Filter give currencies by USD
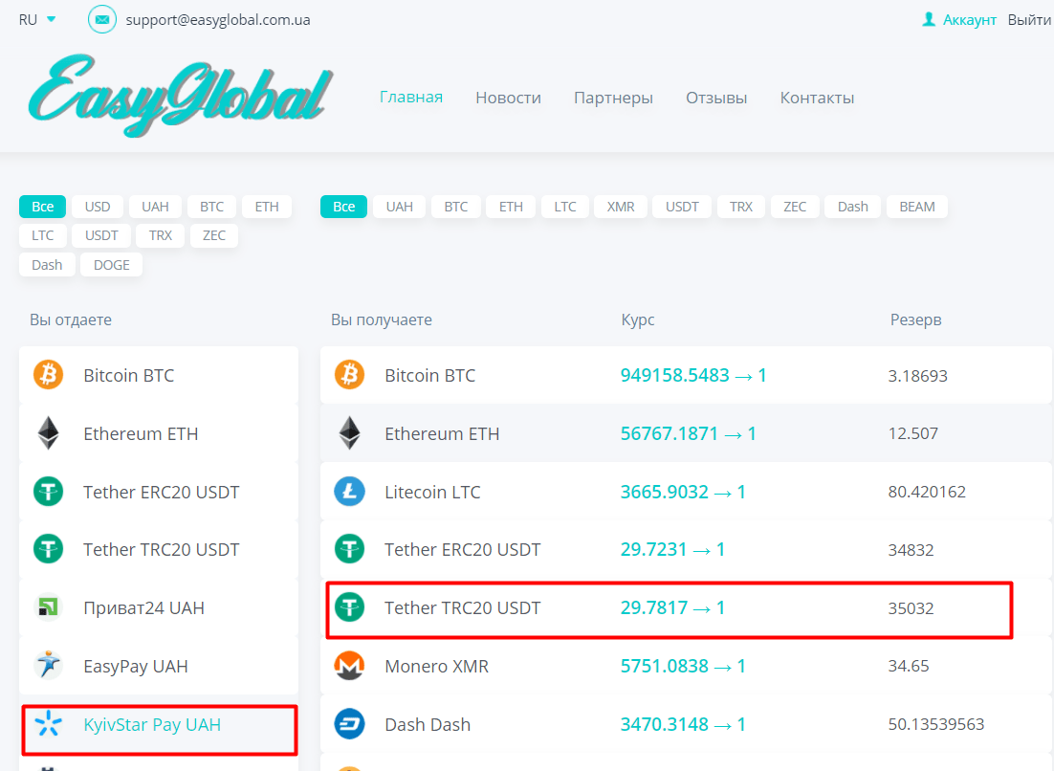Image resolution: width=1054 pixels, height=771 pixels. tap(98, 207)
